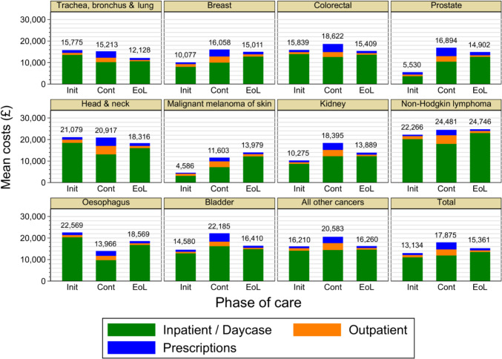Click the orange Outpatient legend swatch
The width and height of the screenshot is (502, 359).
[317, 329]
